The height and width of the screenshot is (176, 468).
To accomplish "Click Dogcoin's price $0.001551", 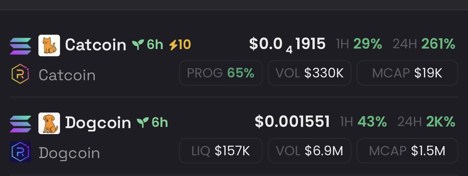I will pyautogui.click(x=292, y=122).
